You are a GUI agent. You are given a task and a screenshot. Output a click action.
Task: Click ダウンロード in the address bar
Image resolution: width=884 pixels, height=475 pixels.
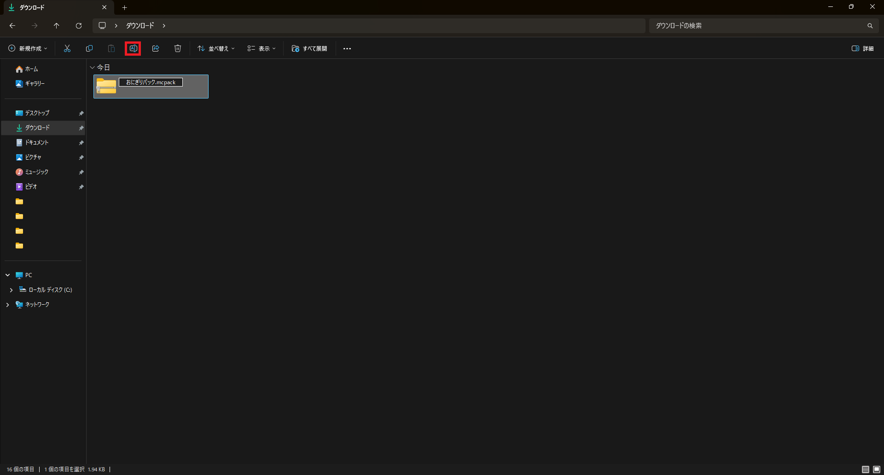(140, 26)
